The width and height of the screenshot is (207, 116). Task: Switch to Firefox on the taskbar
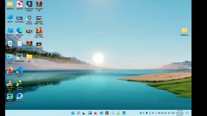pos(95,113)
